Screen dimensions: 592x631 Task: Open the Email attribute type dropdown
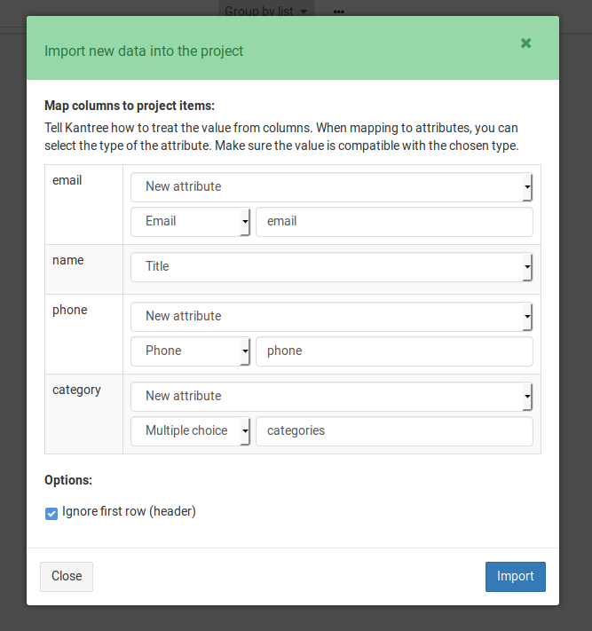190,222
